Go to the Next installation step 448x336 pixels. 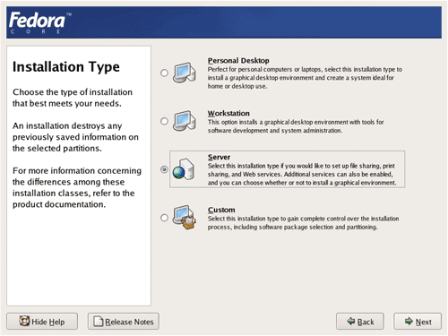(418, 322)
